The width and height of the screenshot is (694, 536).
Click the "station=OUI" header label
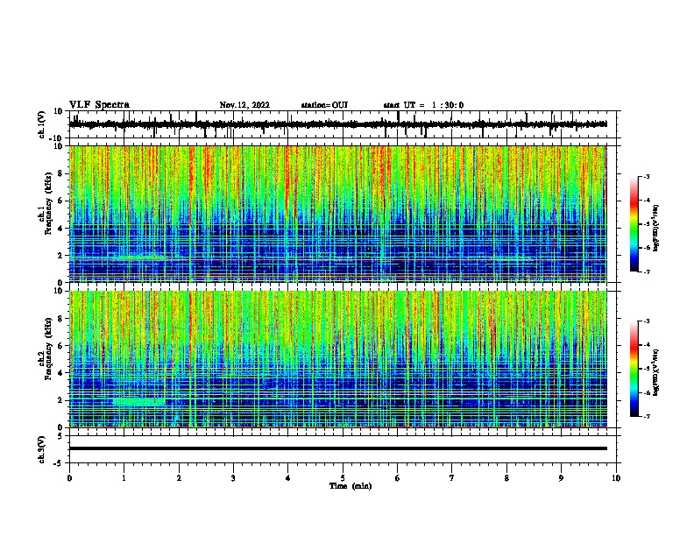[324, 105]
